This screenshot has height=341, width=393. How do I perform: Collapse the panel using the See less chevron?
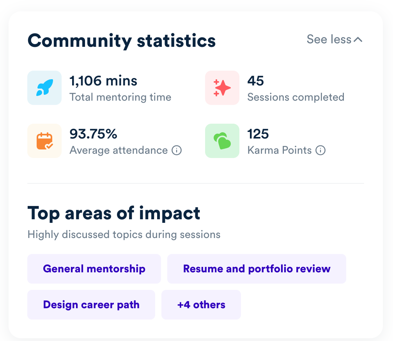[x=358, y=40]
